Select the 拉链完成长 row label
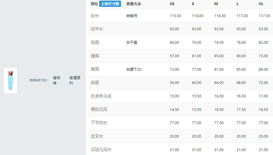Image resolution: width=273 pixels, height=155 pixels. coord(101,150)
